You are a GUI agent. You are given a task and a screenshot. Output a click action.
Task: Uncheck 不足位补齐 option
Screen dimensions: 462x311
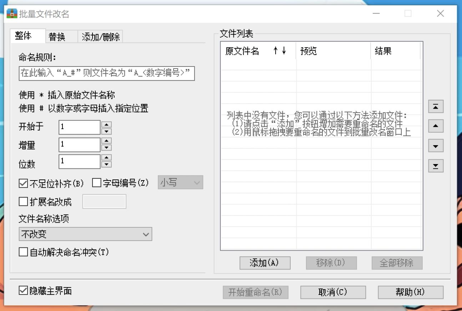point(23,183)
